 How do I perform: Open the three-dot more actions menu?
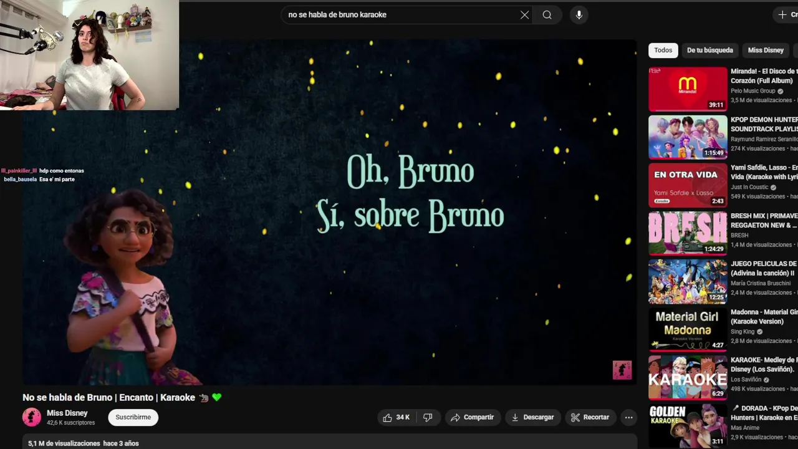tap(628, 417)
